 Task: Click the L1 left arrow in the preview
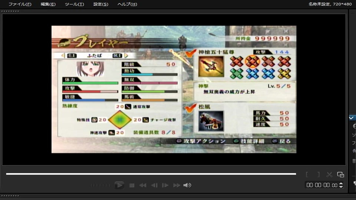pyautogui.click(x=63, y=56)
